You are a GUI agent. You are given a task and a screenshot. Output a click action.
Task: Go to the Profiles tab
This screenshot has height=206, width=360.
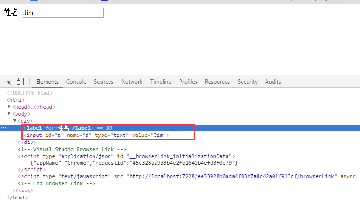188,82
